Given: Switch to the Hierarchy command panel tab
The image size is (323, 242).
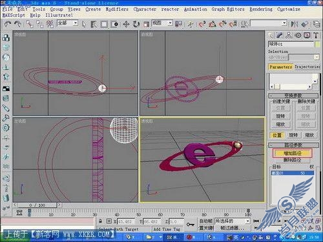Looking at the screenshot, I should [x=289, y=35].
